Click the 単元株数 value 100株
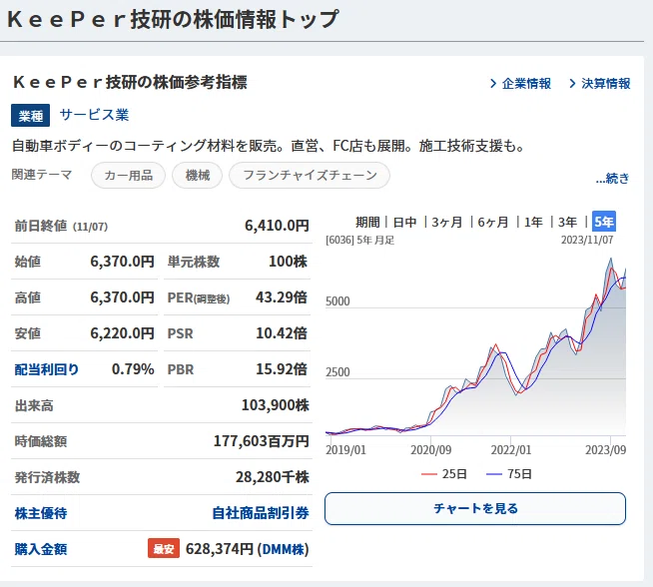653x587 pixels. [289, 262]
